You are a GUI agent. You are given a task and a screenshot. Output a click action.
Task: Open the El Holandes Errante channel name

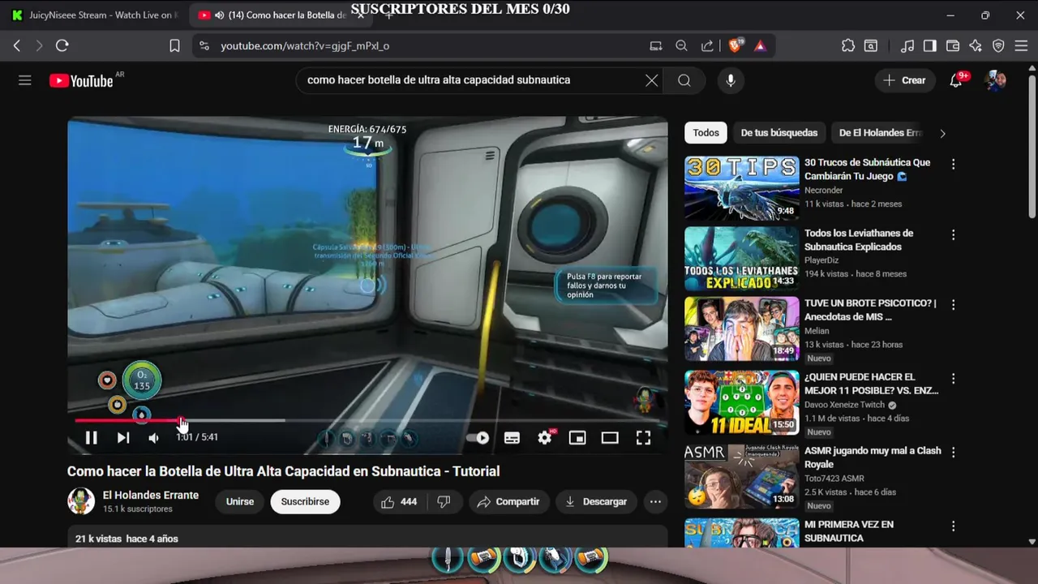pyautogui.click(x=151, y=496)
